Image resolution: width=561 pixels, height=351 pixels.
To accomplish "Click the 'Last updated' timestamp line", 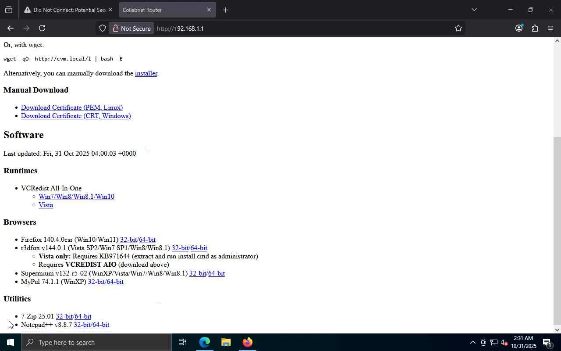I will point(70,154).
